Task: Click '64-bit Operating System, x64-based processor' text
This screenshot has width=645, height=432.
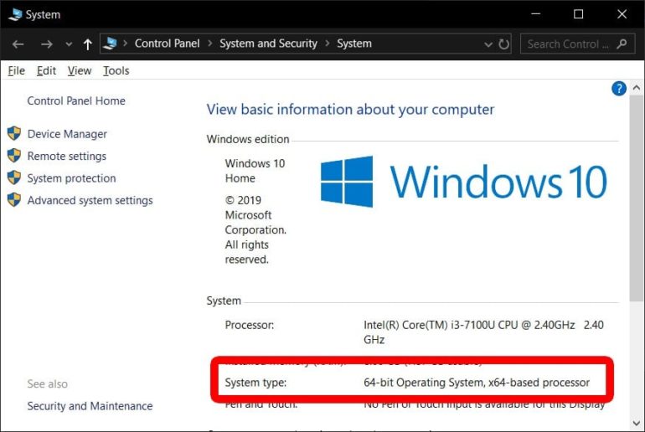Action: (x=477, y=383)
